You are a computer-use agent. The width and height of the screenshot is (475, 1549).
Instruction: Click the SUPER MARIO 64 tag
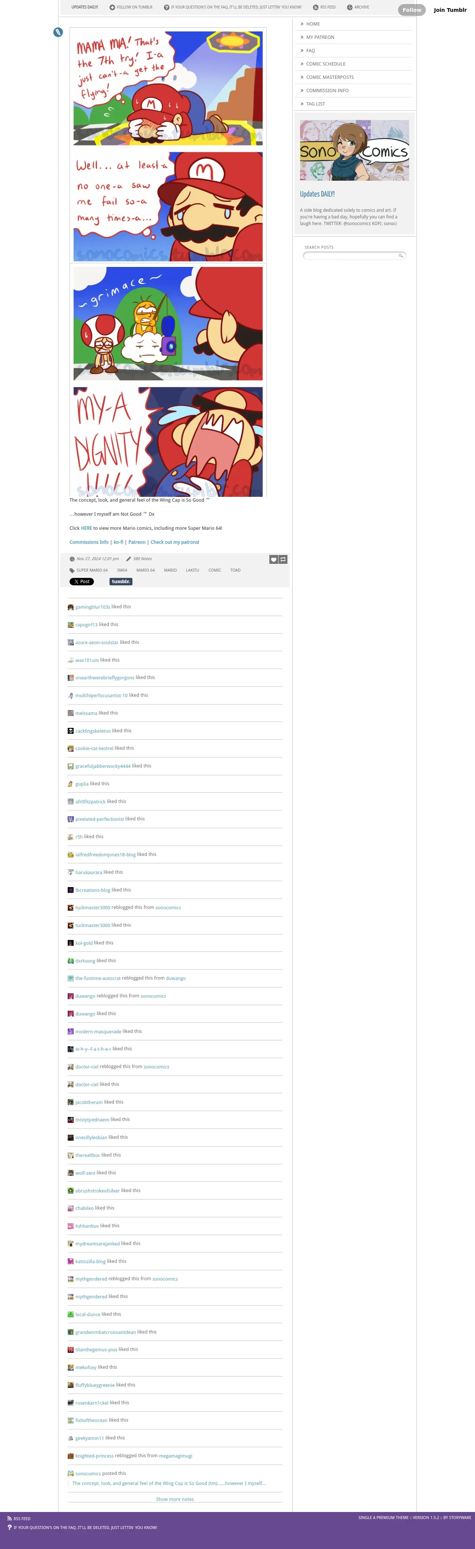[x=92, y=570]
